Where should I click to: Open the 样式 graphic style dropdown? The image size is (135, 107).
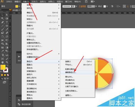click(107, 6)
